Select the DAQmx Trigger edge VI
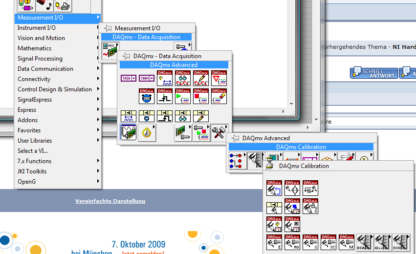416x254 pixels. coord(164,96)
